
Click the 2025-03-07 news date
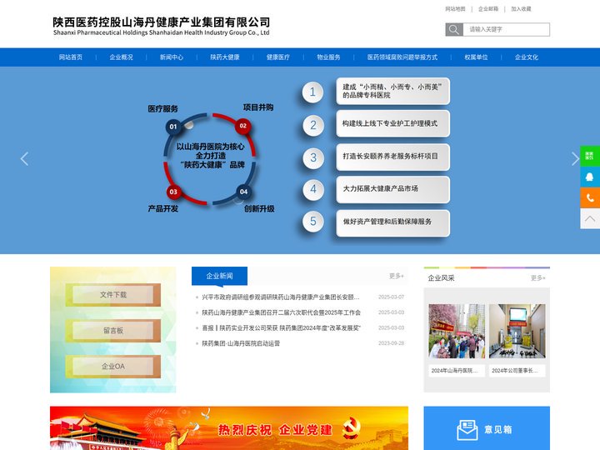[x=391, y=297]
